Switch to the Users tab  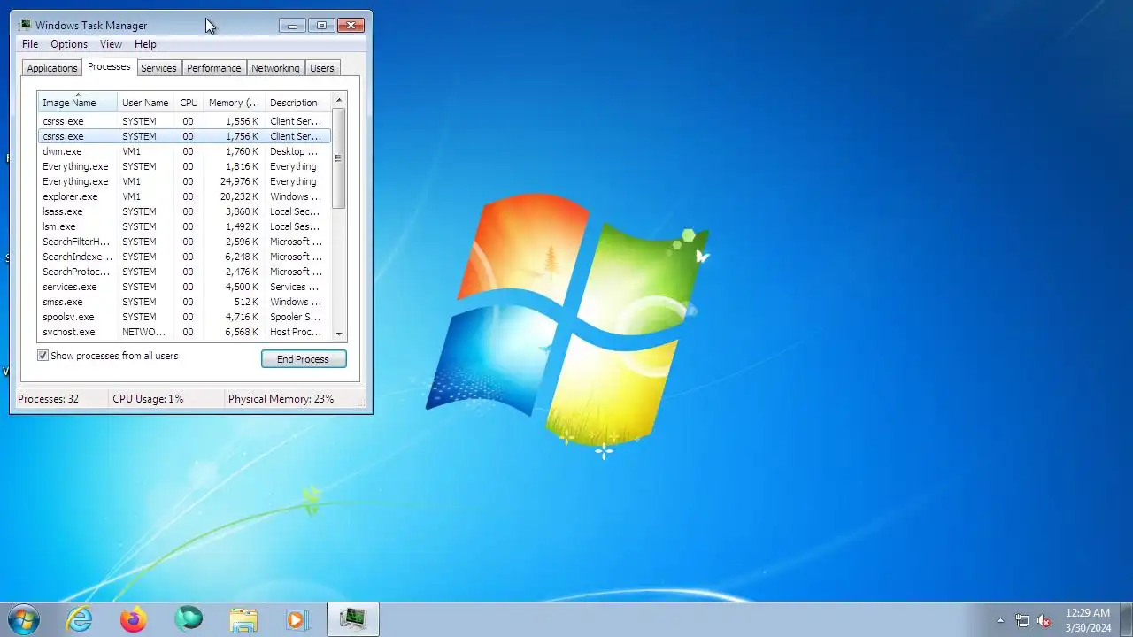coord(322,68)
